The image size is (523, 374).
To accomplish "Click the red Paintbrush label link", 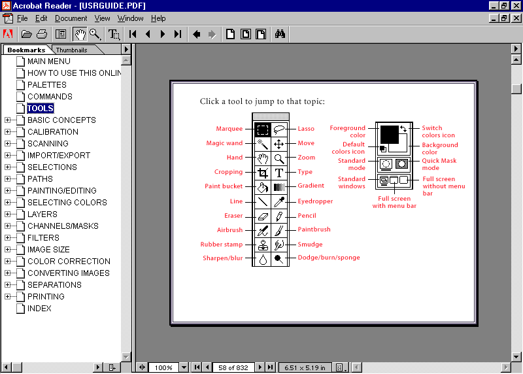I will 314,229.
